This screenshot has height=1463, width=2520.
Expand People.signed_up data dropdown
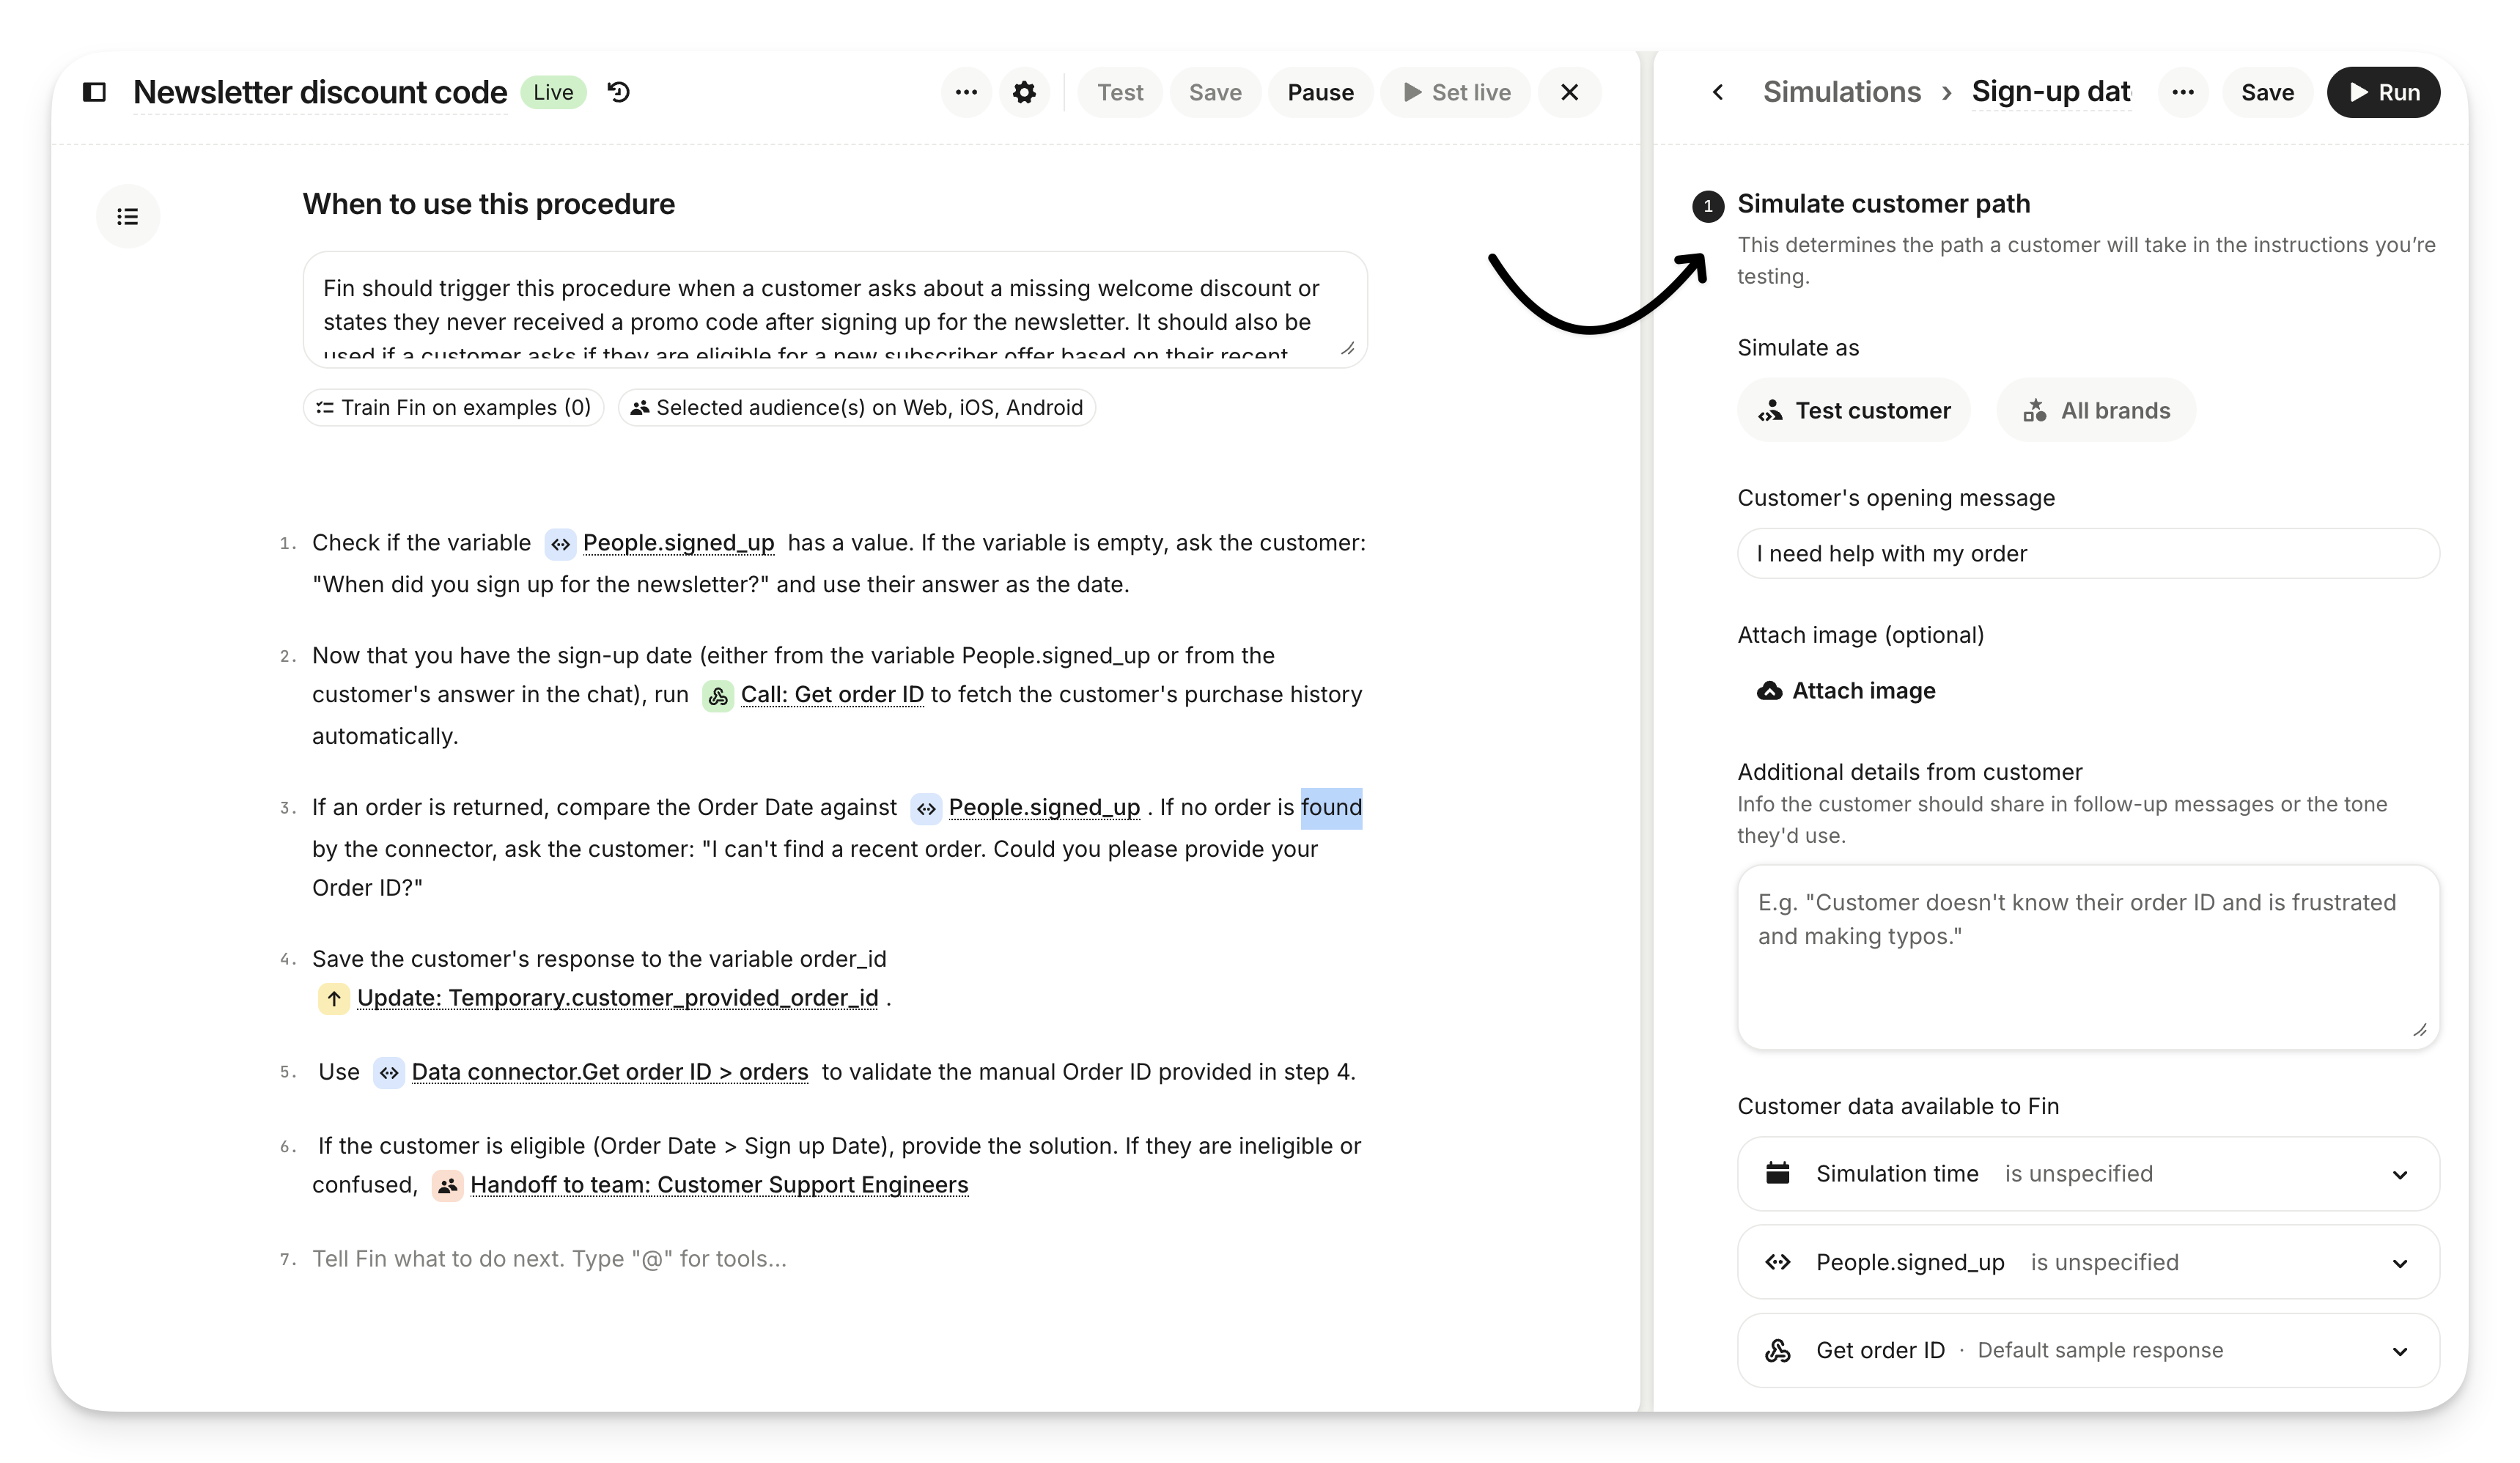2399,1263
